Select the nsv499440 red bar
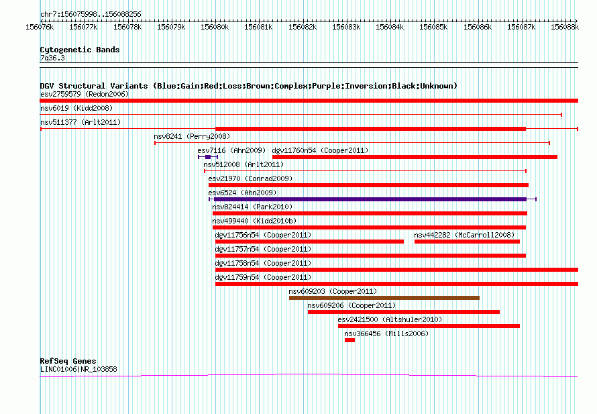The height and width of the screenshot is (414, 597). (369, 227)
